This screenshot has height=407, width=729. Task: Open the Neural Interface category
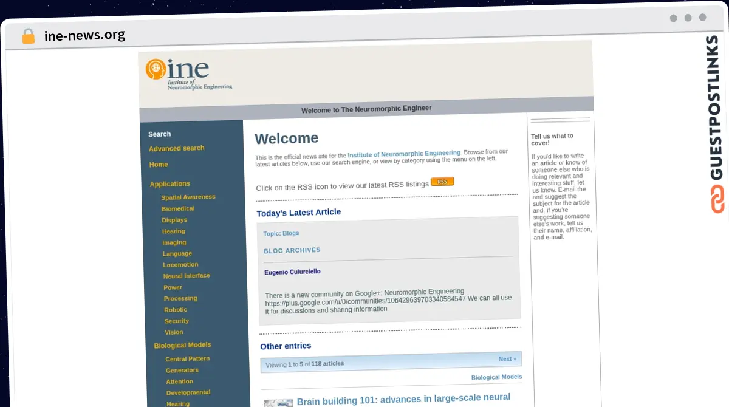pos(187,276)
